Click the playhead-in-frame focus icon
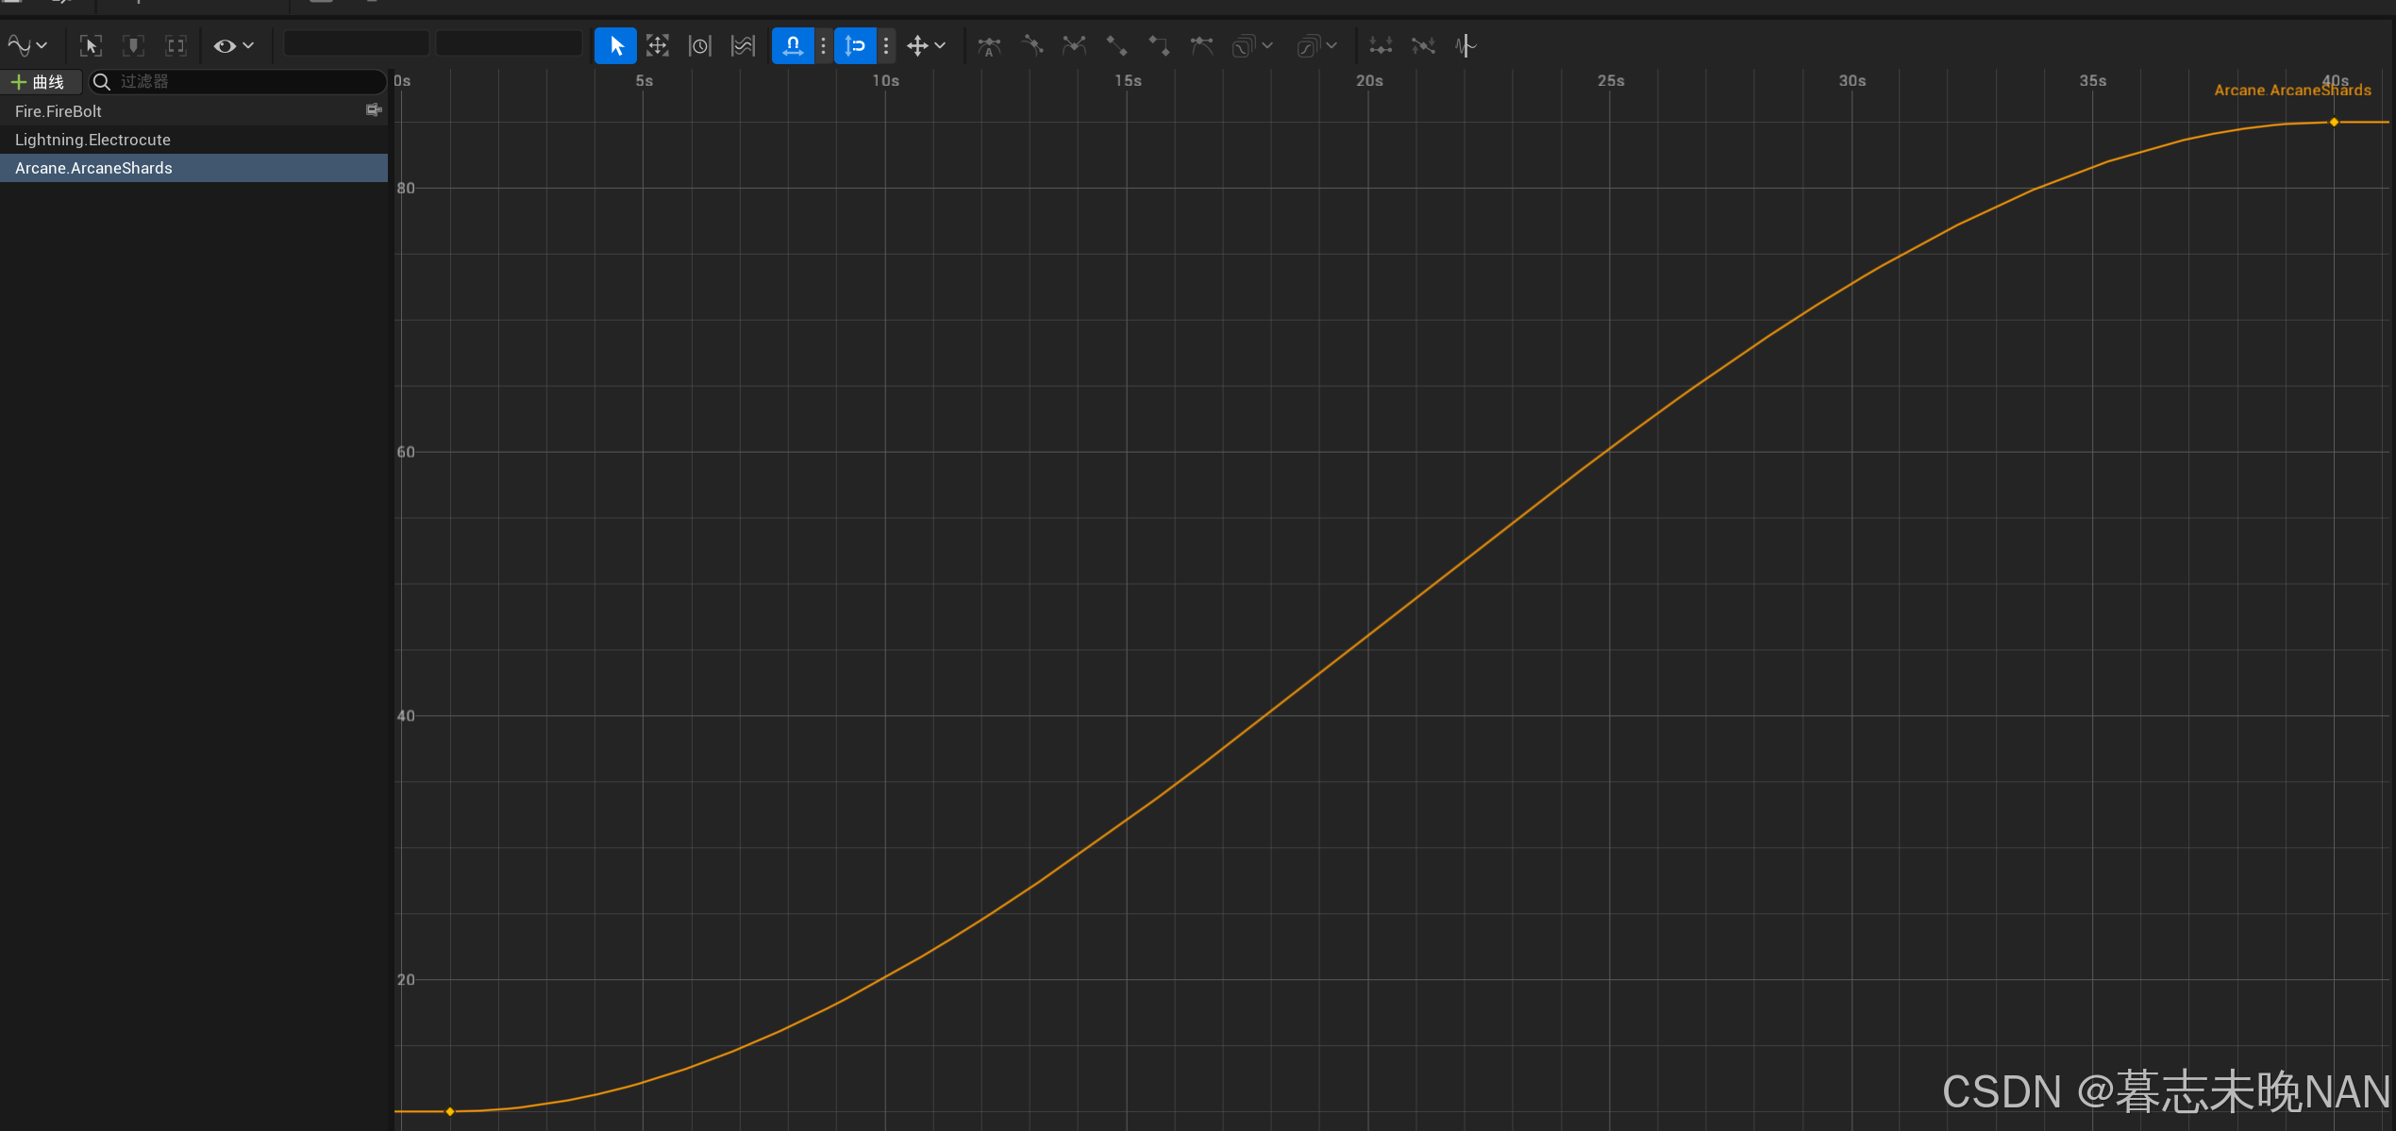The image size is (2396, 1131). pyautogui.click(x=134, y=45)
